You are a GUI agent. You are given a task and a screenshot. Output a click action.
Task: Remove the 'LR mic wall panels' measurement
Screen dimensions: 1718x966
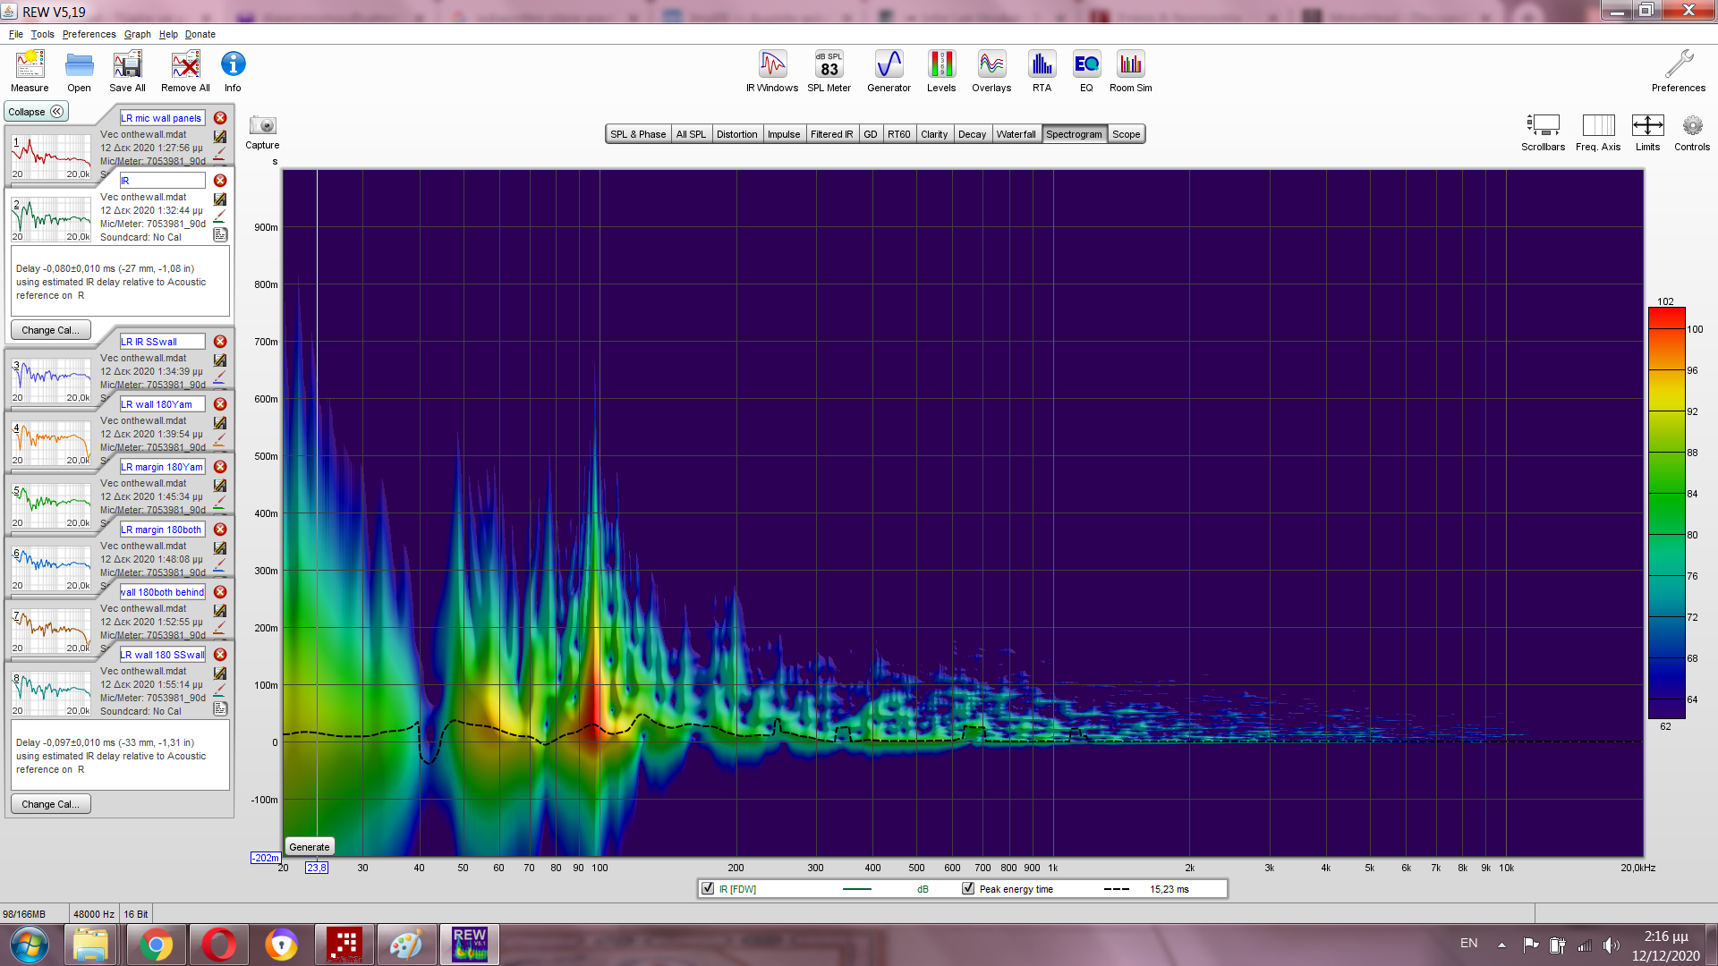pyautogui.click(x=220, y=118)
